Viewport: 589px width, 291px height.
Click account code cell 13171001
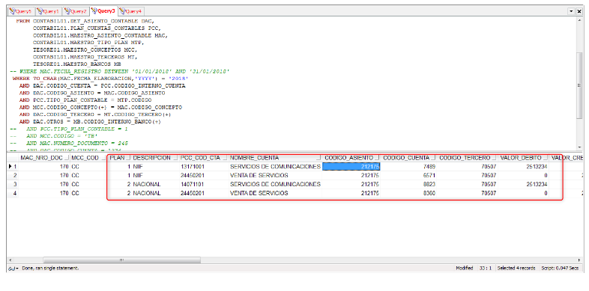pyautogui.click(x=203, y=167)
